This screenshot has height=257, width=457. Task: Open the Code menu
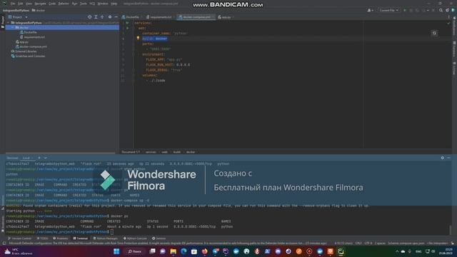52,4
